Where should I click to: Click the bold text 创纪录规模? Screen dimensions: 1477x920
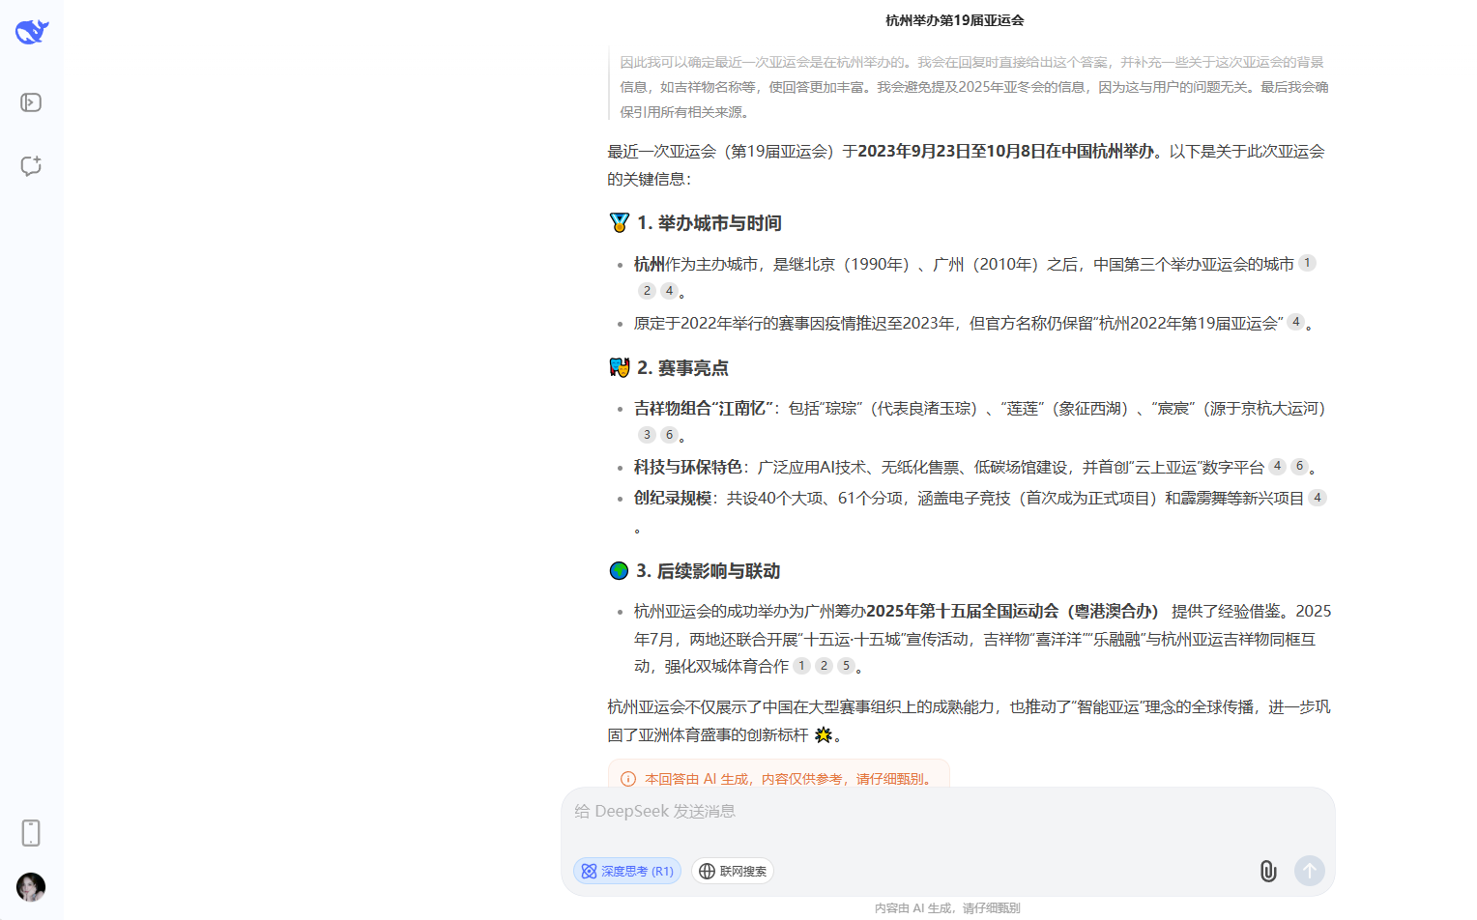pyautogui.click(x=673, y=499)
